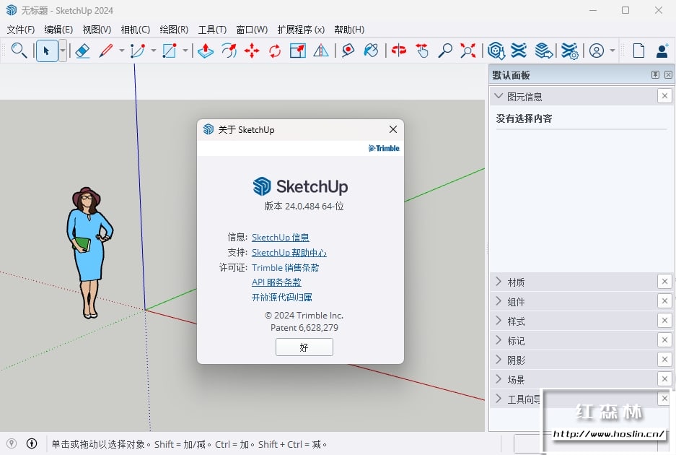Expand the 样式 panel section

point(499,321)
